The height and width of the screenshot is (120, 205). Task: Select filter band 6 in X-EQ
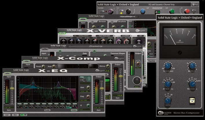click(x=50, y=106)
